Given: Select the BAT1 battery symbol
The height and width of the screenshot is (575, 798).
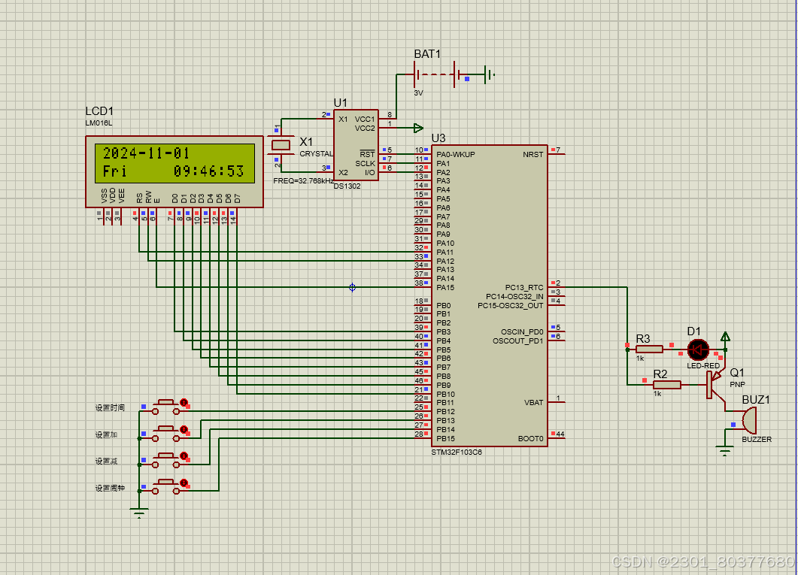Looking at the screenshot, I should (x=437, y=75).
